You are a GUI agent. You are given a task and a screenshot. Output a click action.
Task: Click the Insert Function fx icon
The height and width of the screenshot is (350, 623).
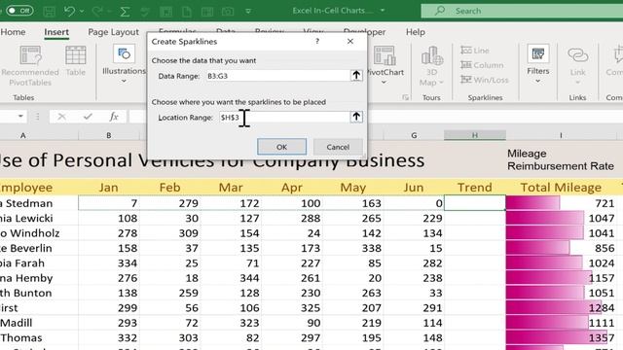click(x=114, y=117)
